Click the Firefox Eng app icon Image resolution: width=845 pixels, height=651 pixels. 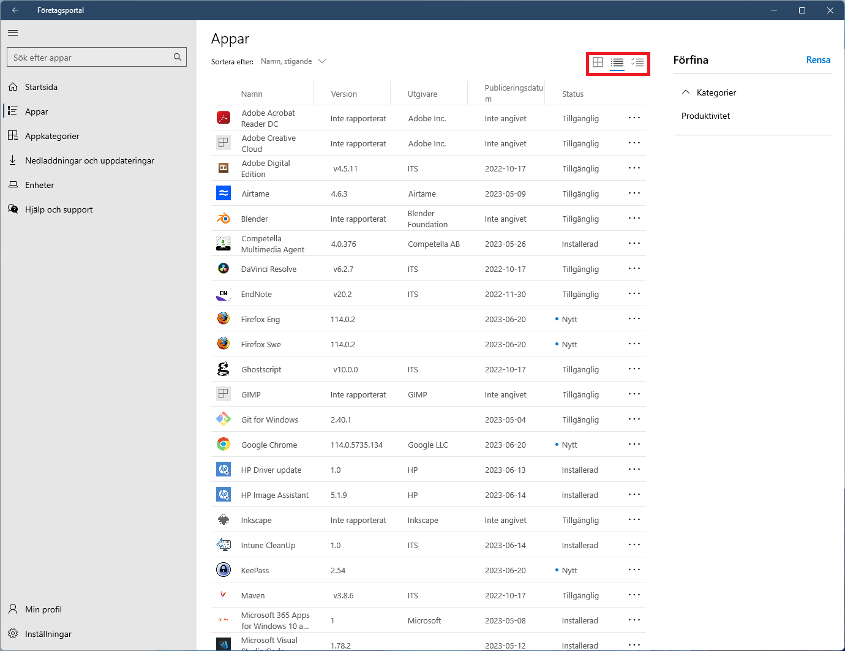click(223, 318)
